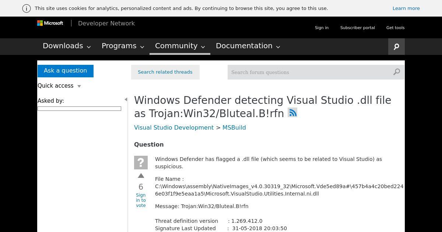Click Learn more about cookies

(406, 8)
